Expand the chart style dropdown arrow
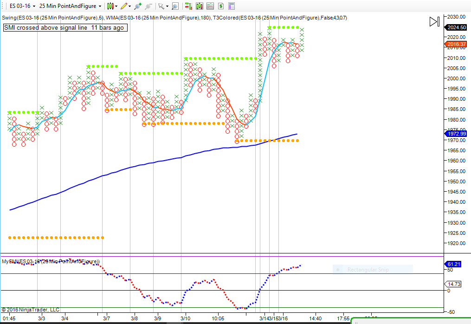 tap(116, 6)
